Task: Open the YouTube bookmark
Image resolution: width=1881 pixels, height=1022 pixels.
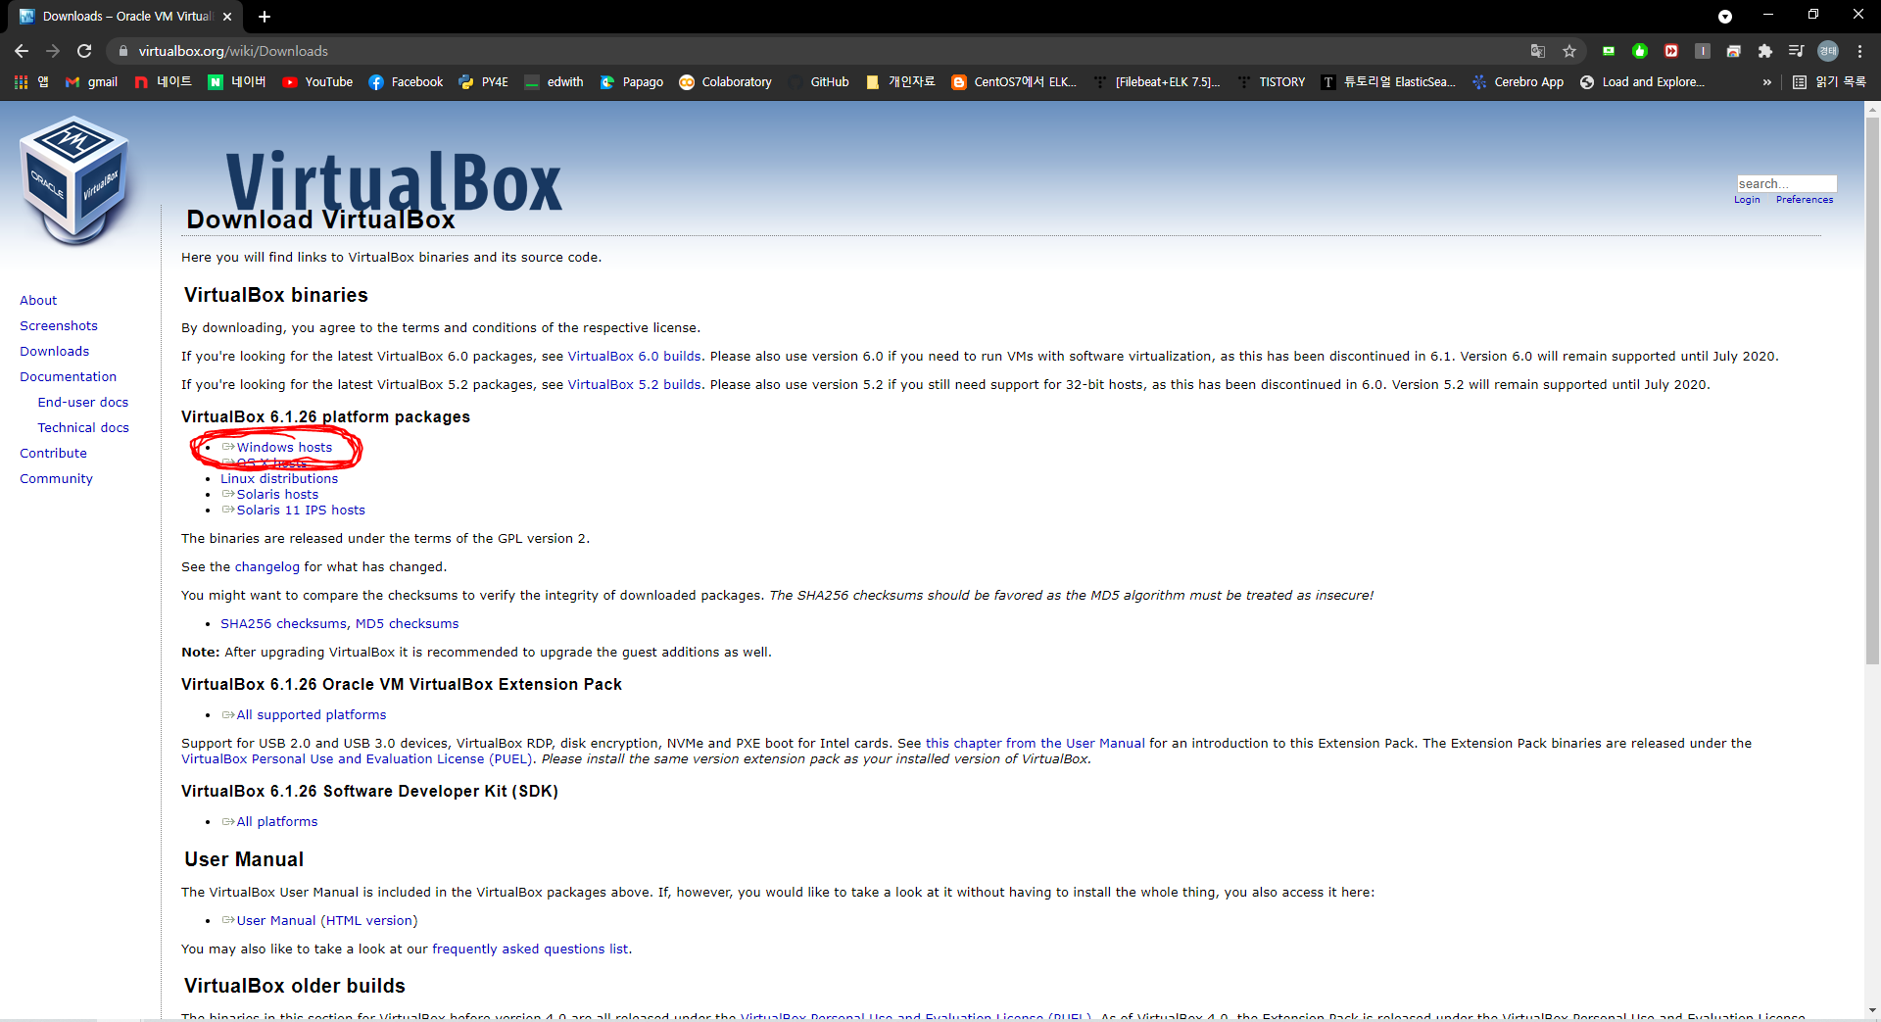Action: point(317,82)
